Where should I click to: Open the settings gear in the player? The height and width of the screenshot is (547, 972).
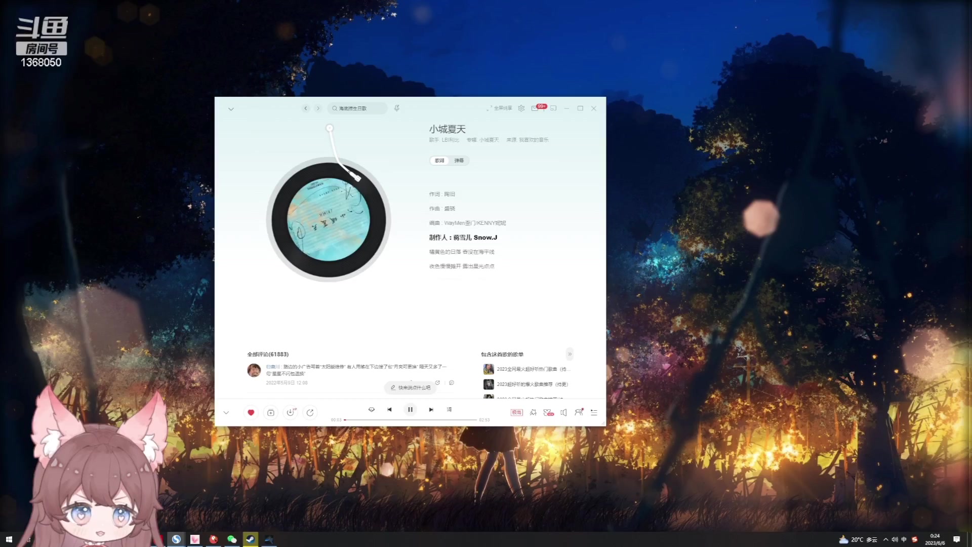[x=521, y=108]
